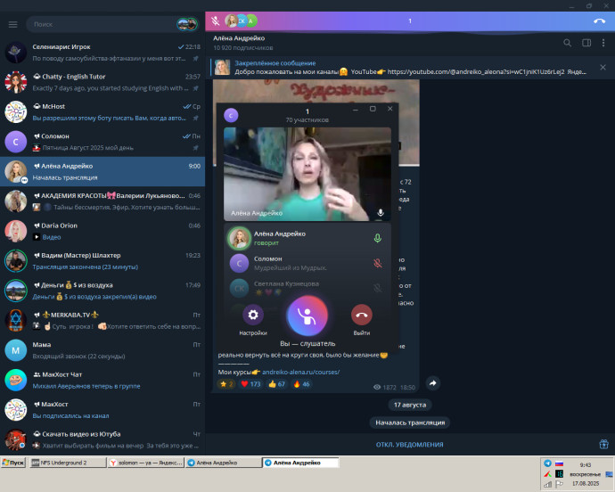Click the system tray clock 9:43

[586, 465]
